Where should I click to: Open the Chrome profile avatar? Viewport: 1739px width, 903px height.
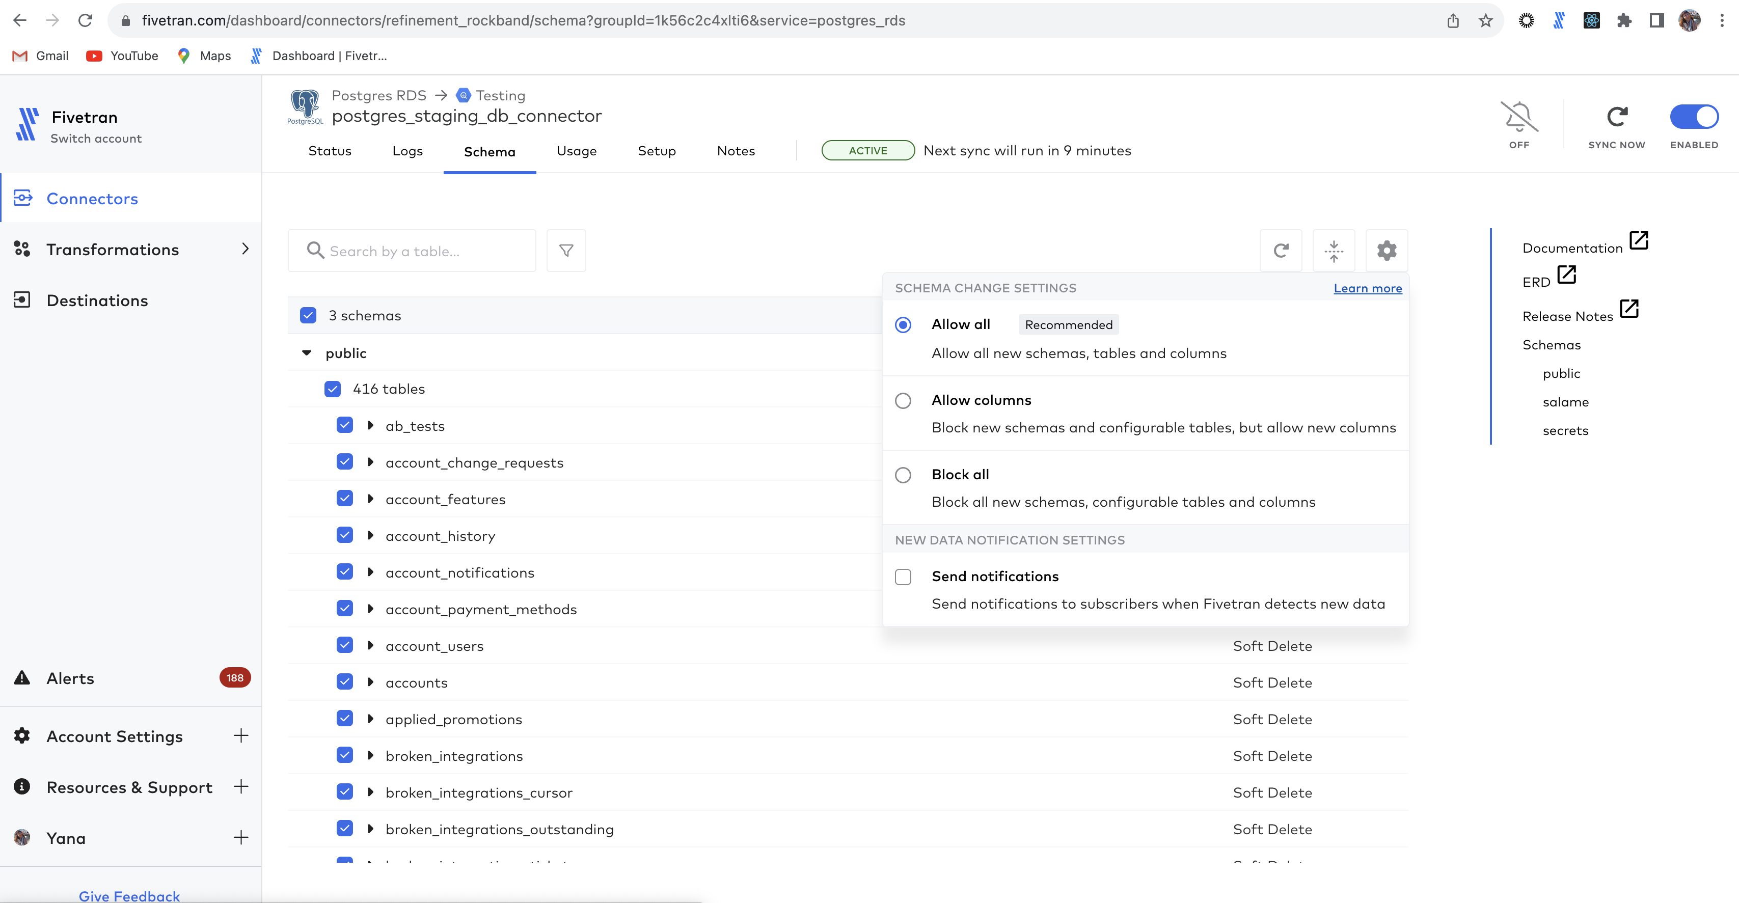coord(1690,20)
